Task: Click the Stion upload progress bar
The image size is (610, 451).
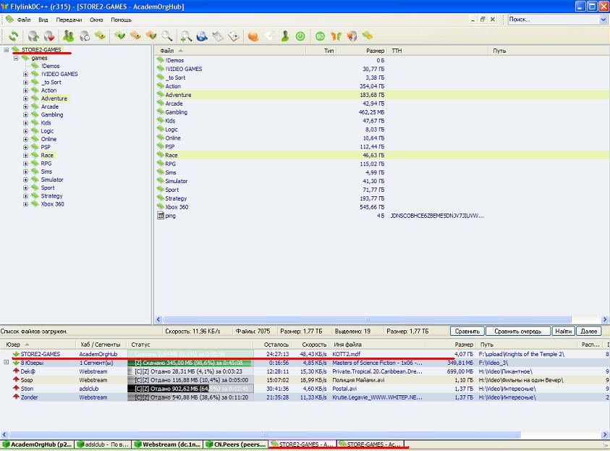Action: point(190,388)
